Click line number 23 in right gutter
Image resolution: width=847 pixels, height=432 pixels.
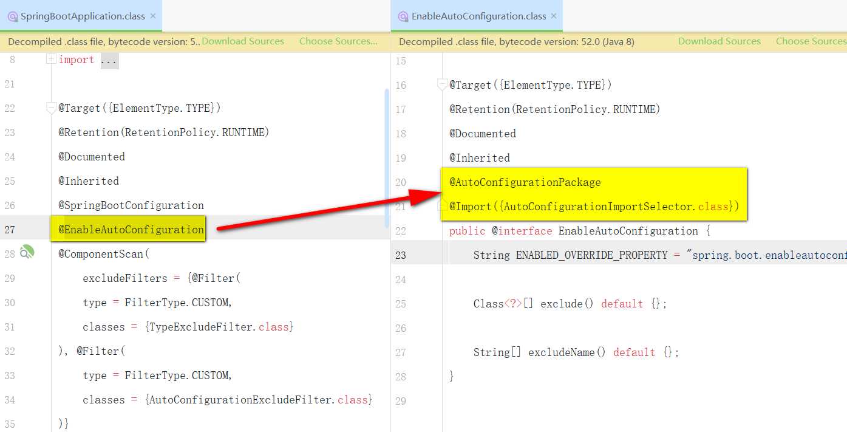(x=401, y=255)
